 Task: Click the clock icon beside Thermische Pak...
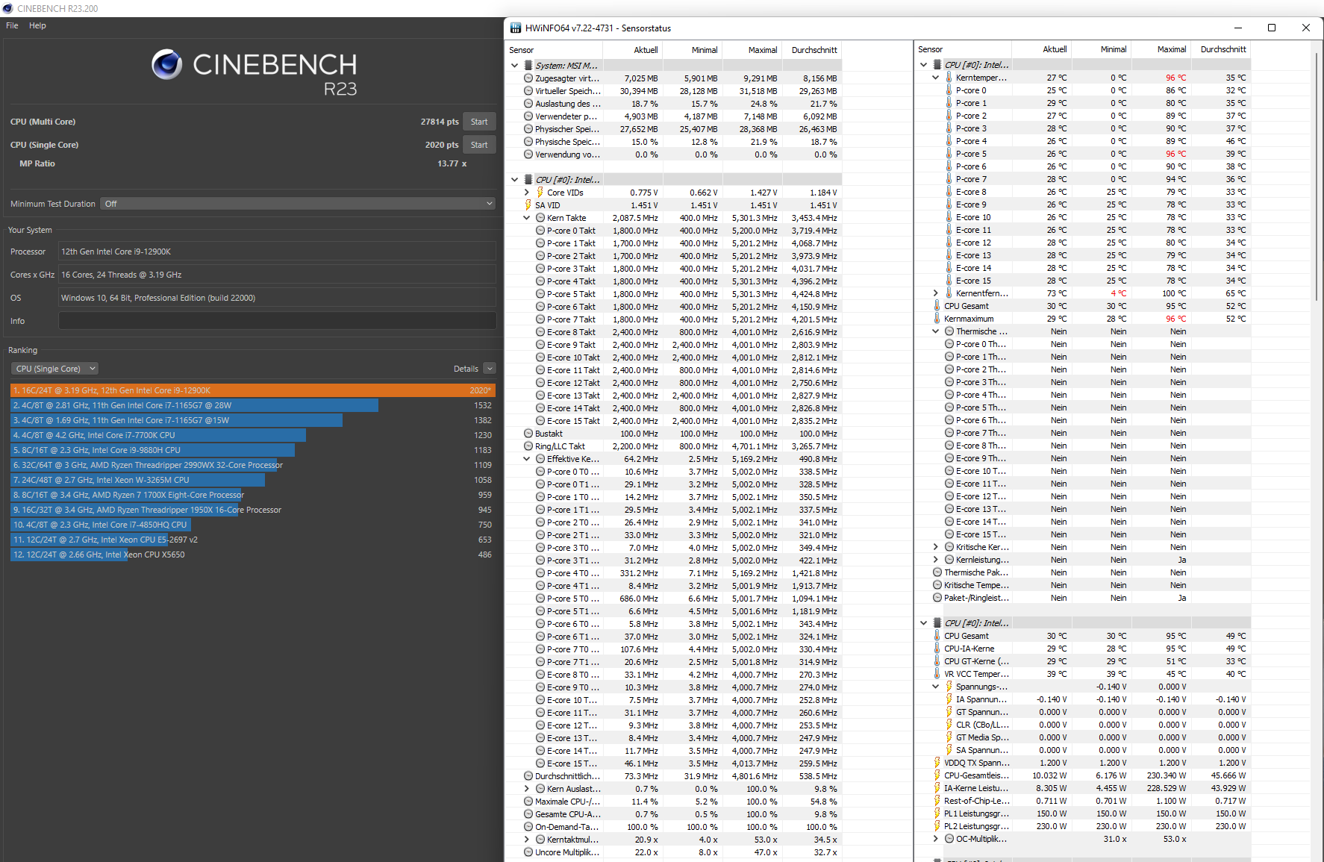[937, 572]
